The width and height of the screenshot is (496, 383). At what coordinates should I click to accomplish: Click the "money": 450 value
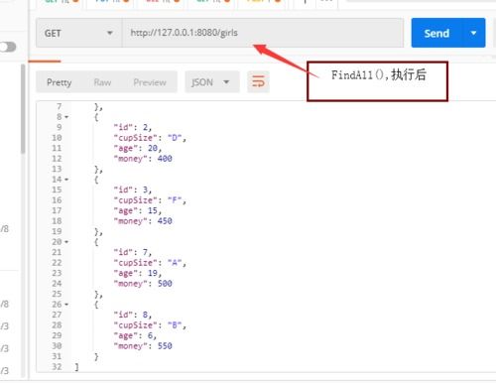click(x=165, y=221)
